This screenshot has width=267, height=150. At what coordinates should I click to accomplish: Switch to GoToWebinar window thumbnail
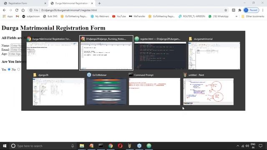(x=106, y=89)
